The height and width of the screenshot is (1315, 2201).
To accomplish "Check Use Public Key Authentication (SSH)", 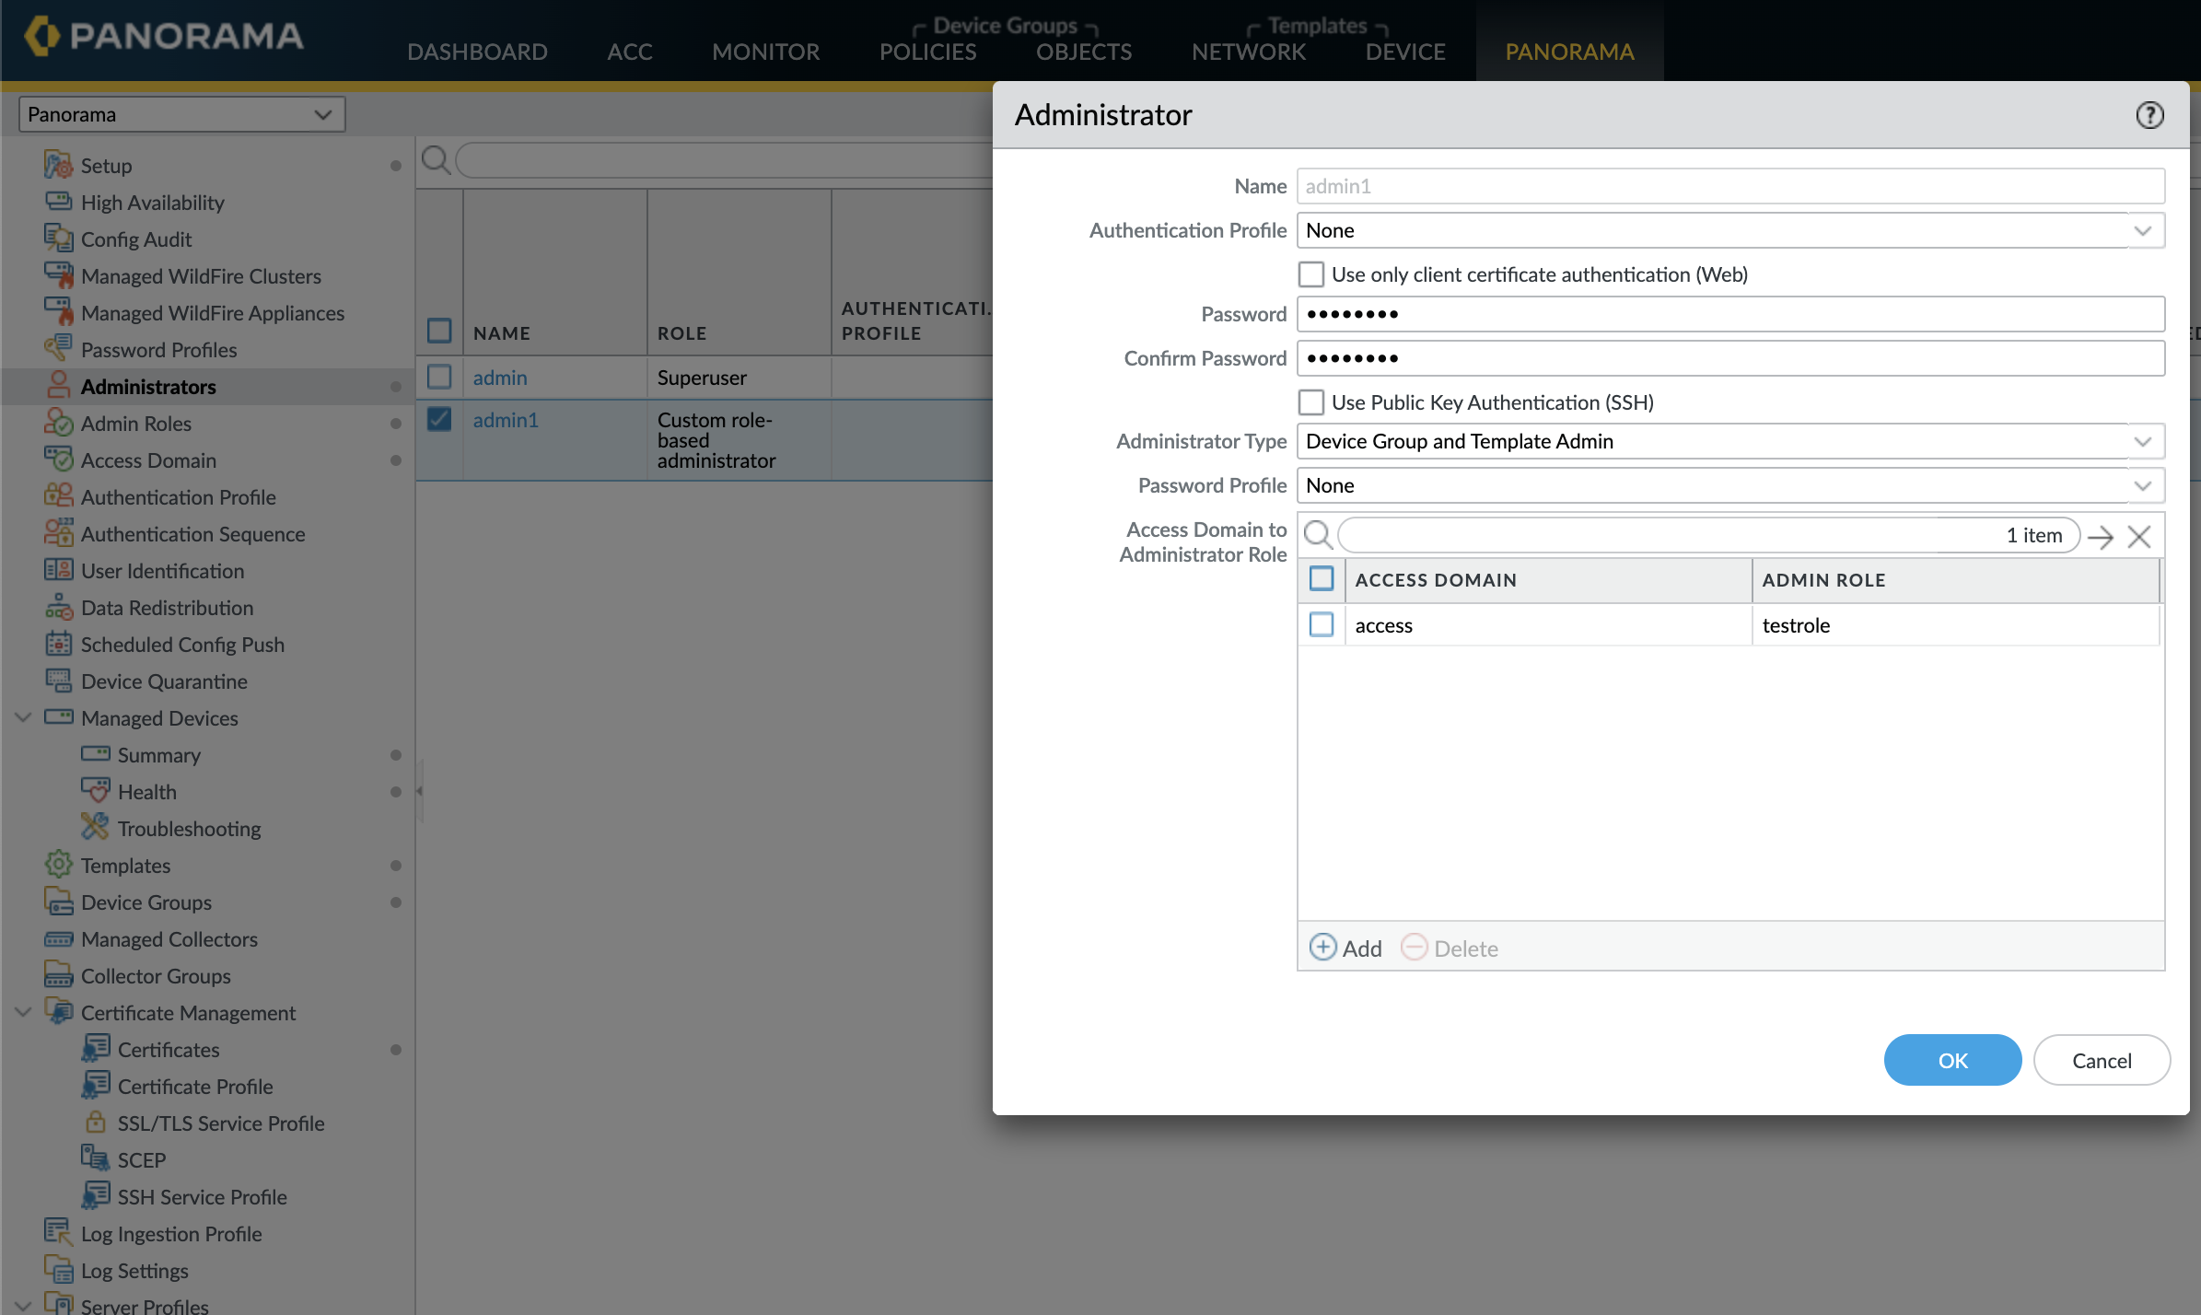I will (x=1310, y=402).
